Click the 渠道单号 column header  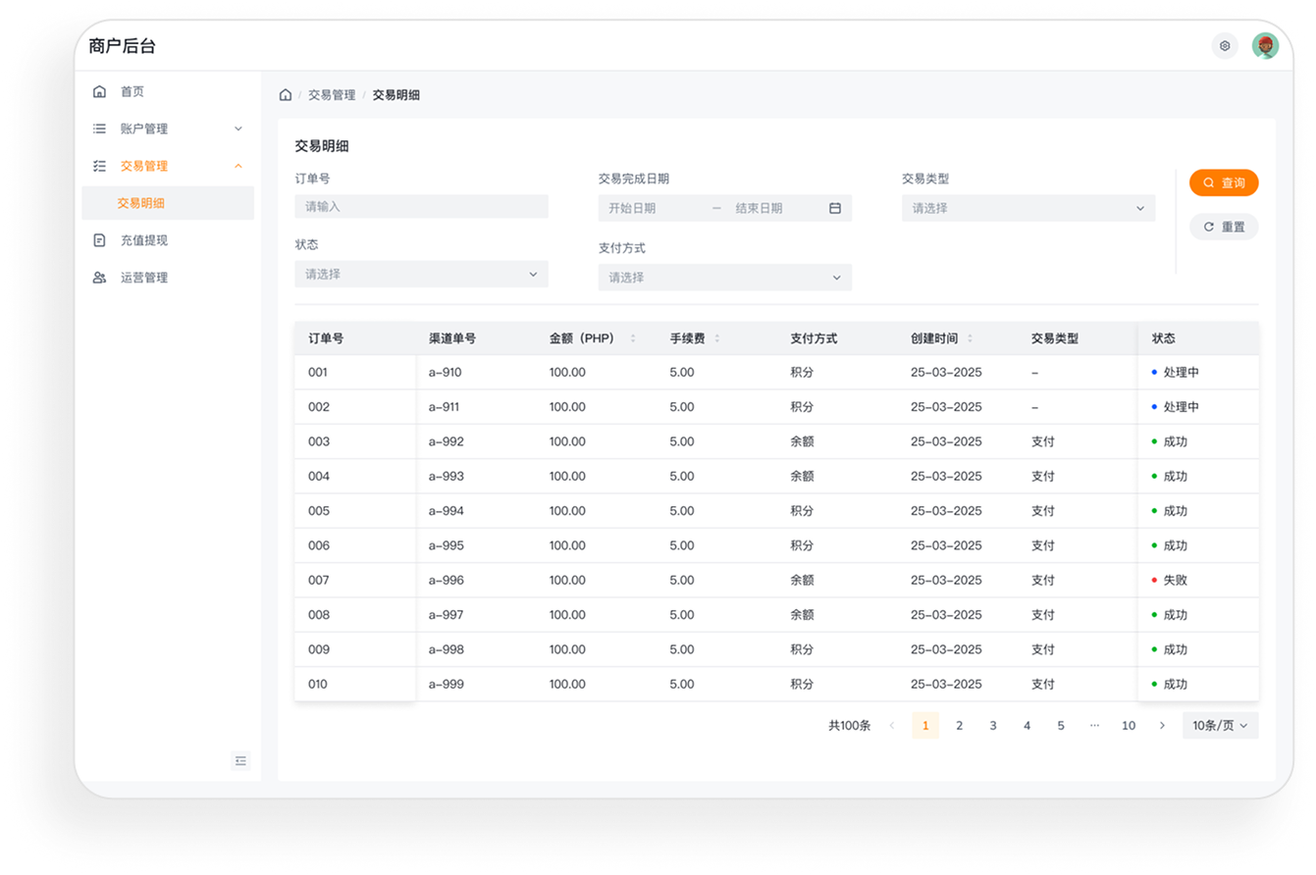tap(452, 338)
